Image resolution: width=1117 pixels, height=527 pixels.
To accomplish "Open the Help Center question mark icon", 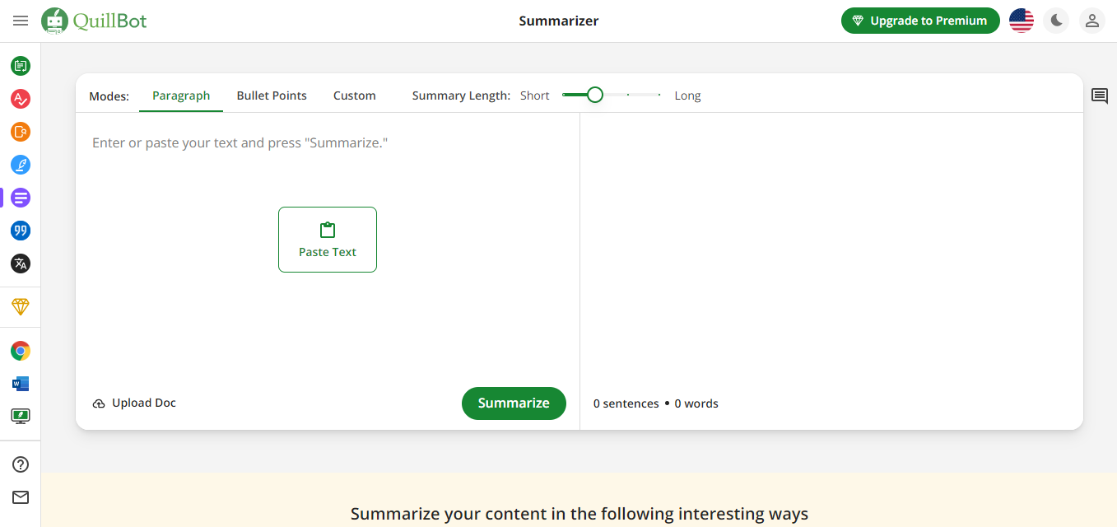I will coord(21,464).
